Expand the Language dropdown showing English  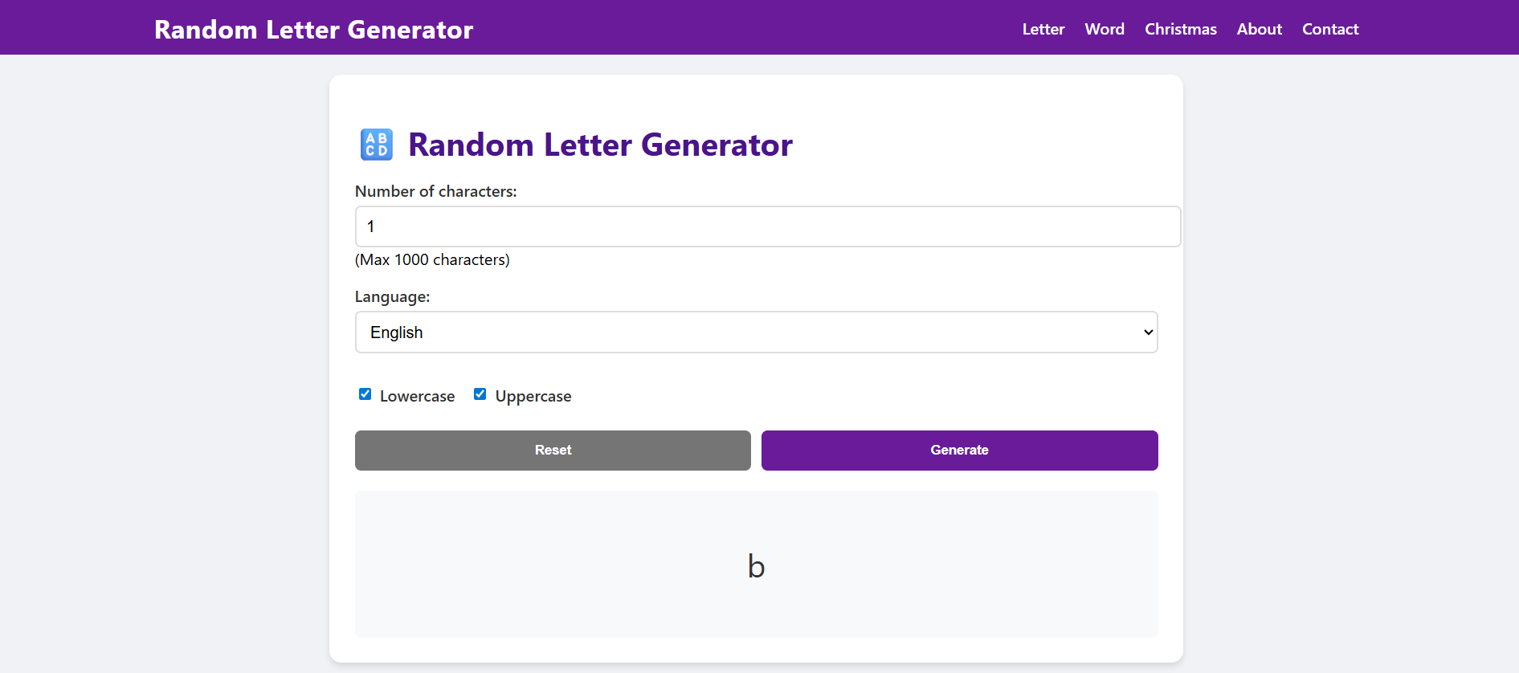coord(756,332)
